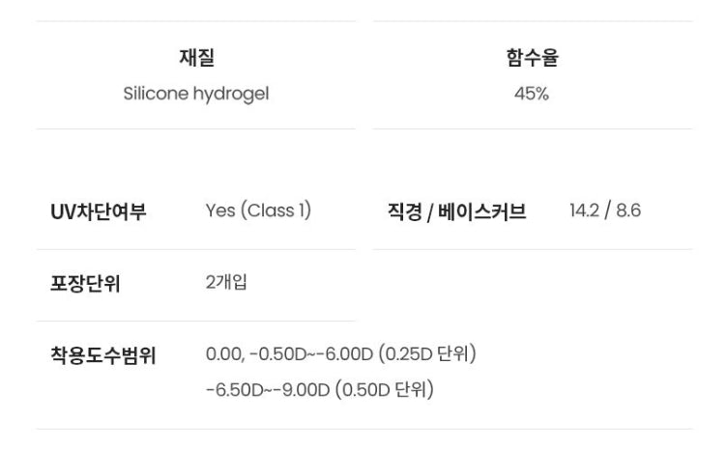
Task: Click the word hydrogel
Action: coord(232,95)
